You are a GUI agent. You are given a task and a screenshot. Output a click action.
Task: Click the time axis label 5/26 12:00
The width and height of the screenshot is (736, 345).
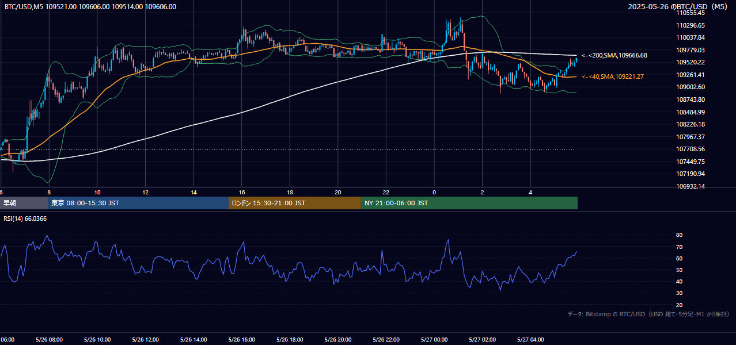(x=145, y=339)
